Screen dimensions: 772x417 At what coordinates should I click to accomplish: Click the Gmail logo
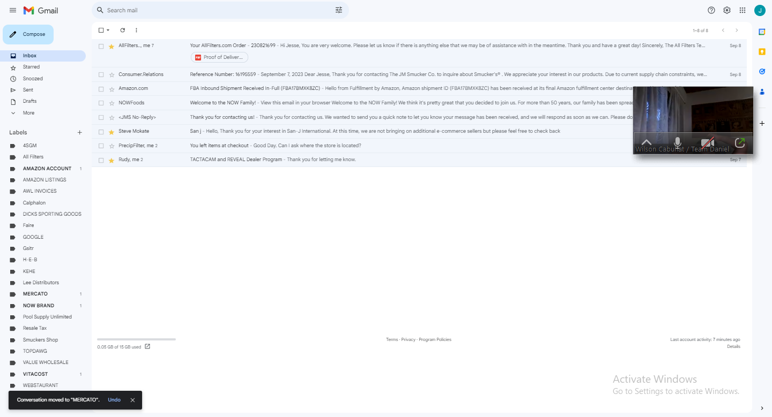41,10
